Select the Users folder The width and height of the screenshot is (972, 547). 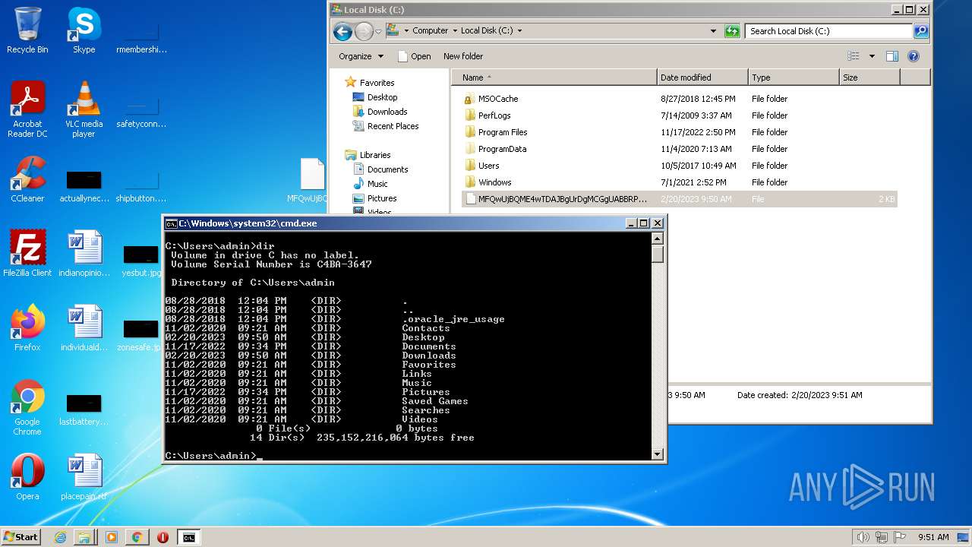point(481,166)
